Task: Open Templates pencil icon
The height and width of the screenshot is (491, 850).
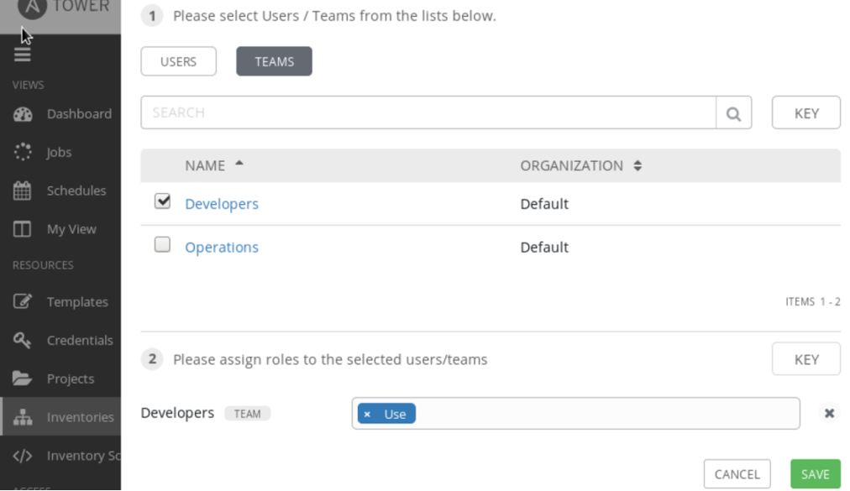Action: coord(23,301)
